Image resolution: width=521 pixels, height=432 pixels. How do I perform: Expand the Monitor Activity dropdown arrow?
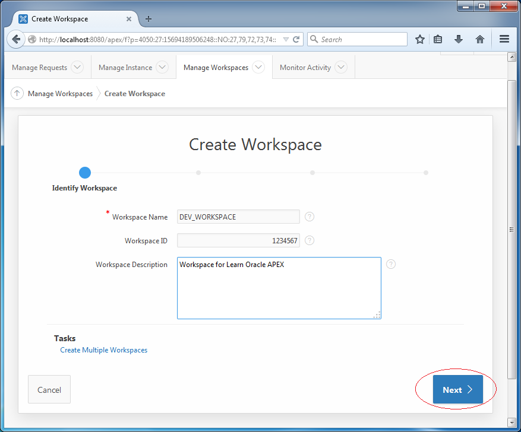tap(341, 67)
